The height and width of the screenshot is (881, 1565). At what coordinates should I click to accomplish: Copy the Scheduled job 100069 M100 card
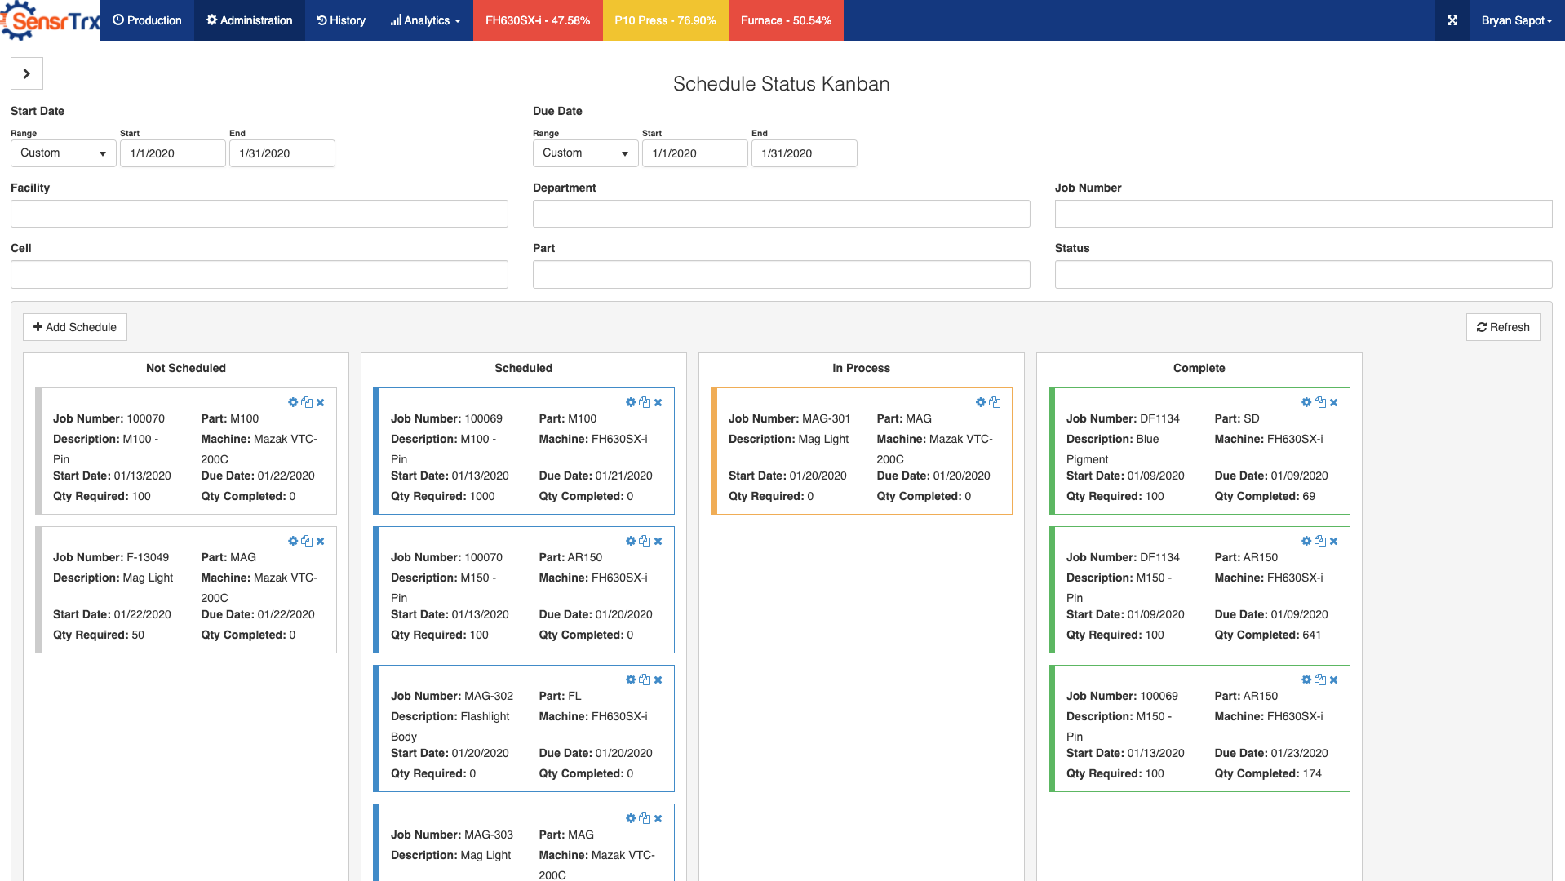click(x=645, y=402)
